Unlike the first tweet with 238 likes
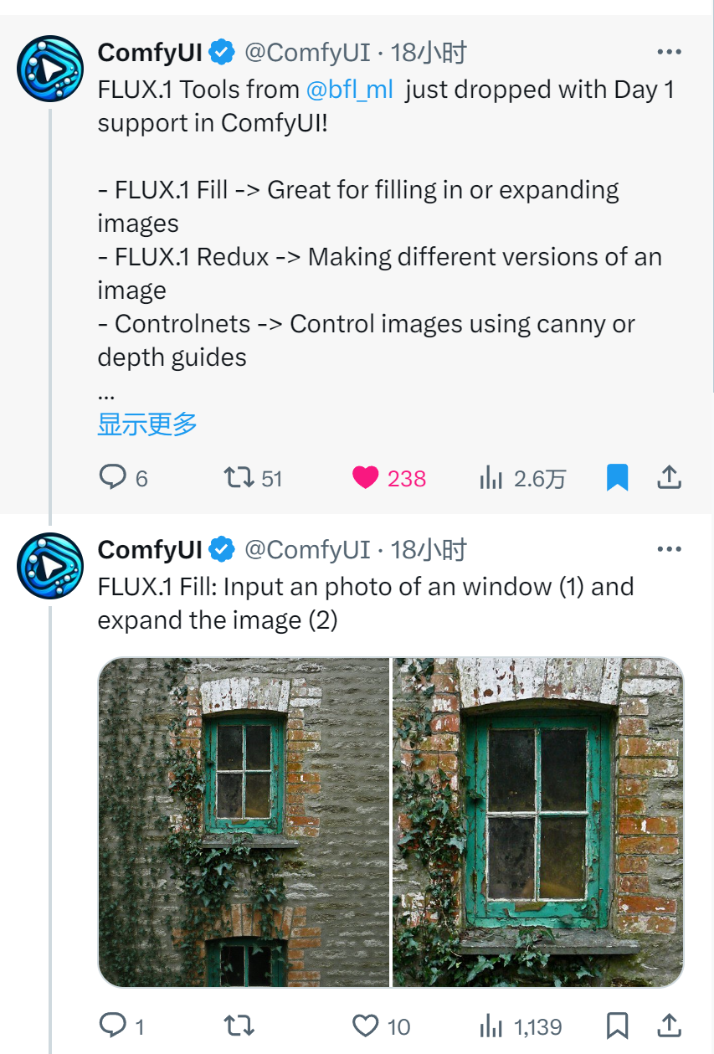This screenshot has width=714, height=1054. 365,478
